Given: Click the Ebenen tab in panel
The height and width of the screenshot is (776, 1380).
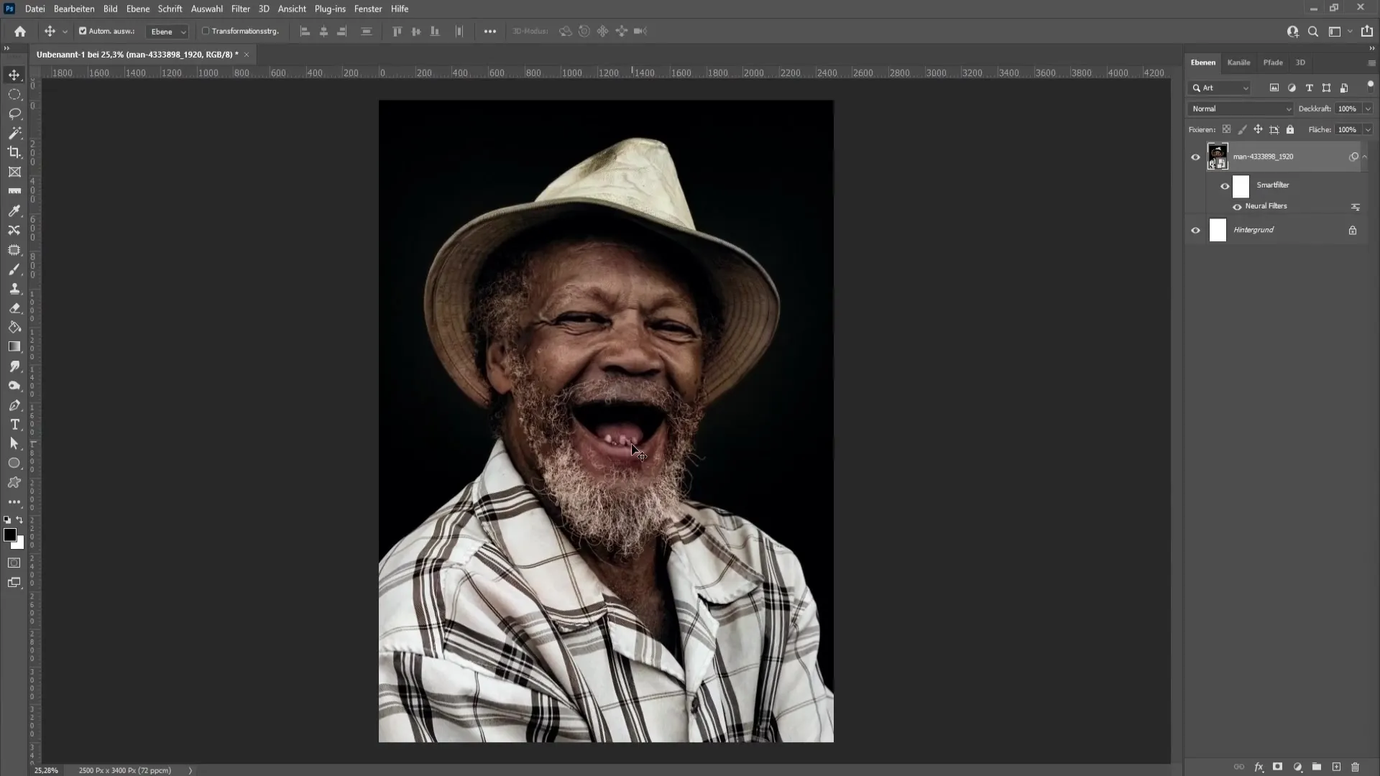Looking at the screenshot, I should point(1202,63).
